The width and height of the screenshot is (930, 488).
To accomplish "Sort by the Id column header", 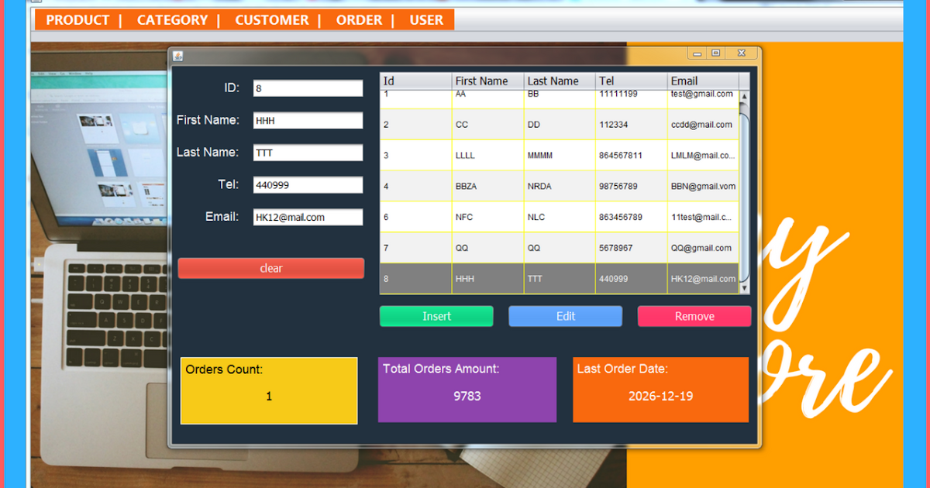I will coord(415,81).
